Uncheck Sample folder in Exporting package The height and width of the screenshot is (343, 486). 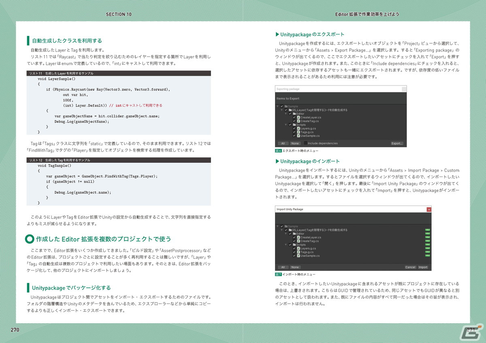pyautogui.click(x=282, y=106)
